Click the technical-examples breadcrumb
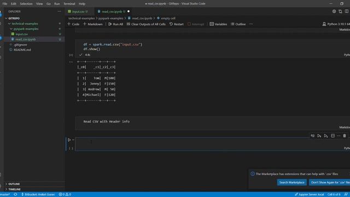The image size is (350, 197). click(81, 18)
